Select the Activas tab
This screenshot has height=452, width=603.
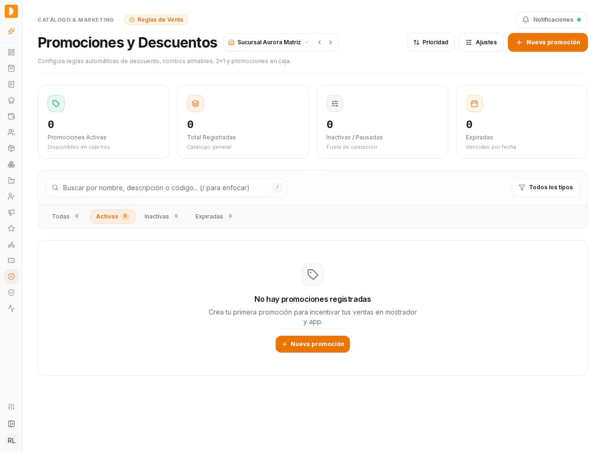click(113, 217)
